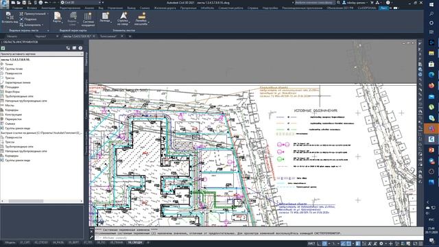Click the Вставить вид (Insert view) button

click(x=10, y=18)
